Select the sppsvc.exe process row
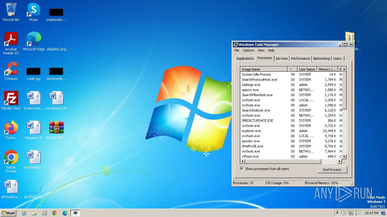387x217 pixels. pos(291,90)
